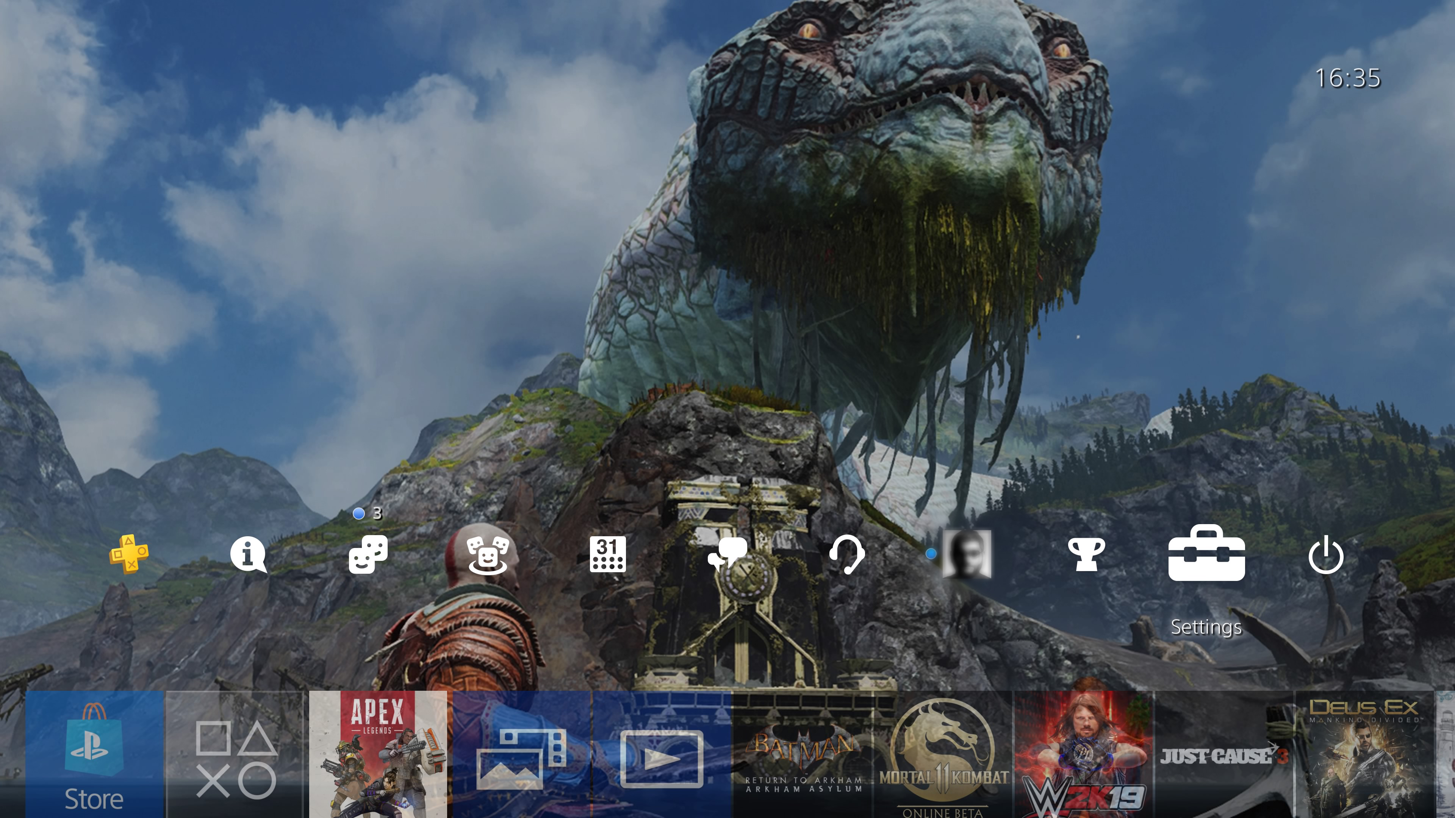Launch Apex Legends game tile
Viewport: 1455px width, 818px height.
[x=378, y=754]
